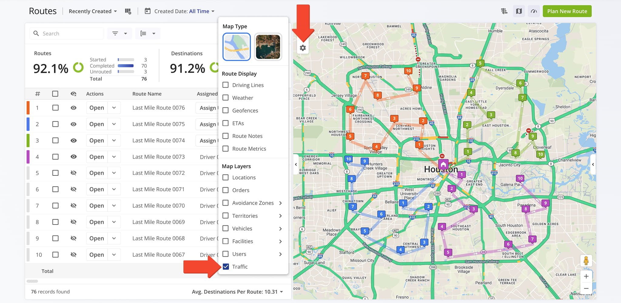Expand the Avoidance Zones submenu arrow

pos(280,203)
